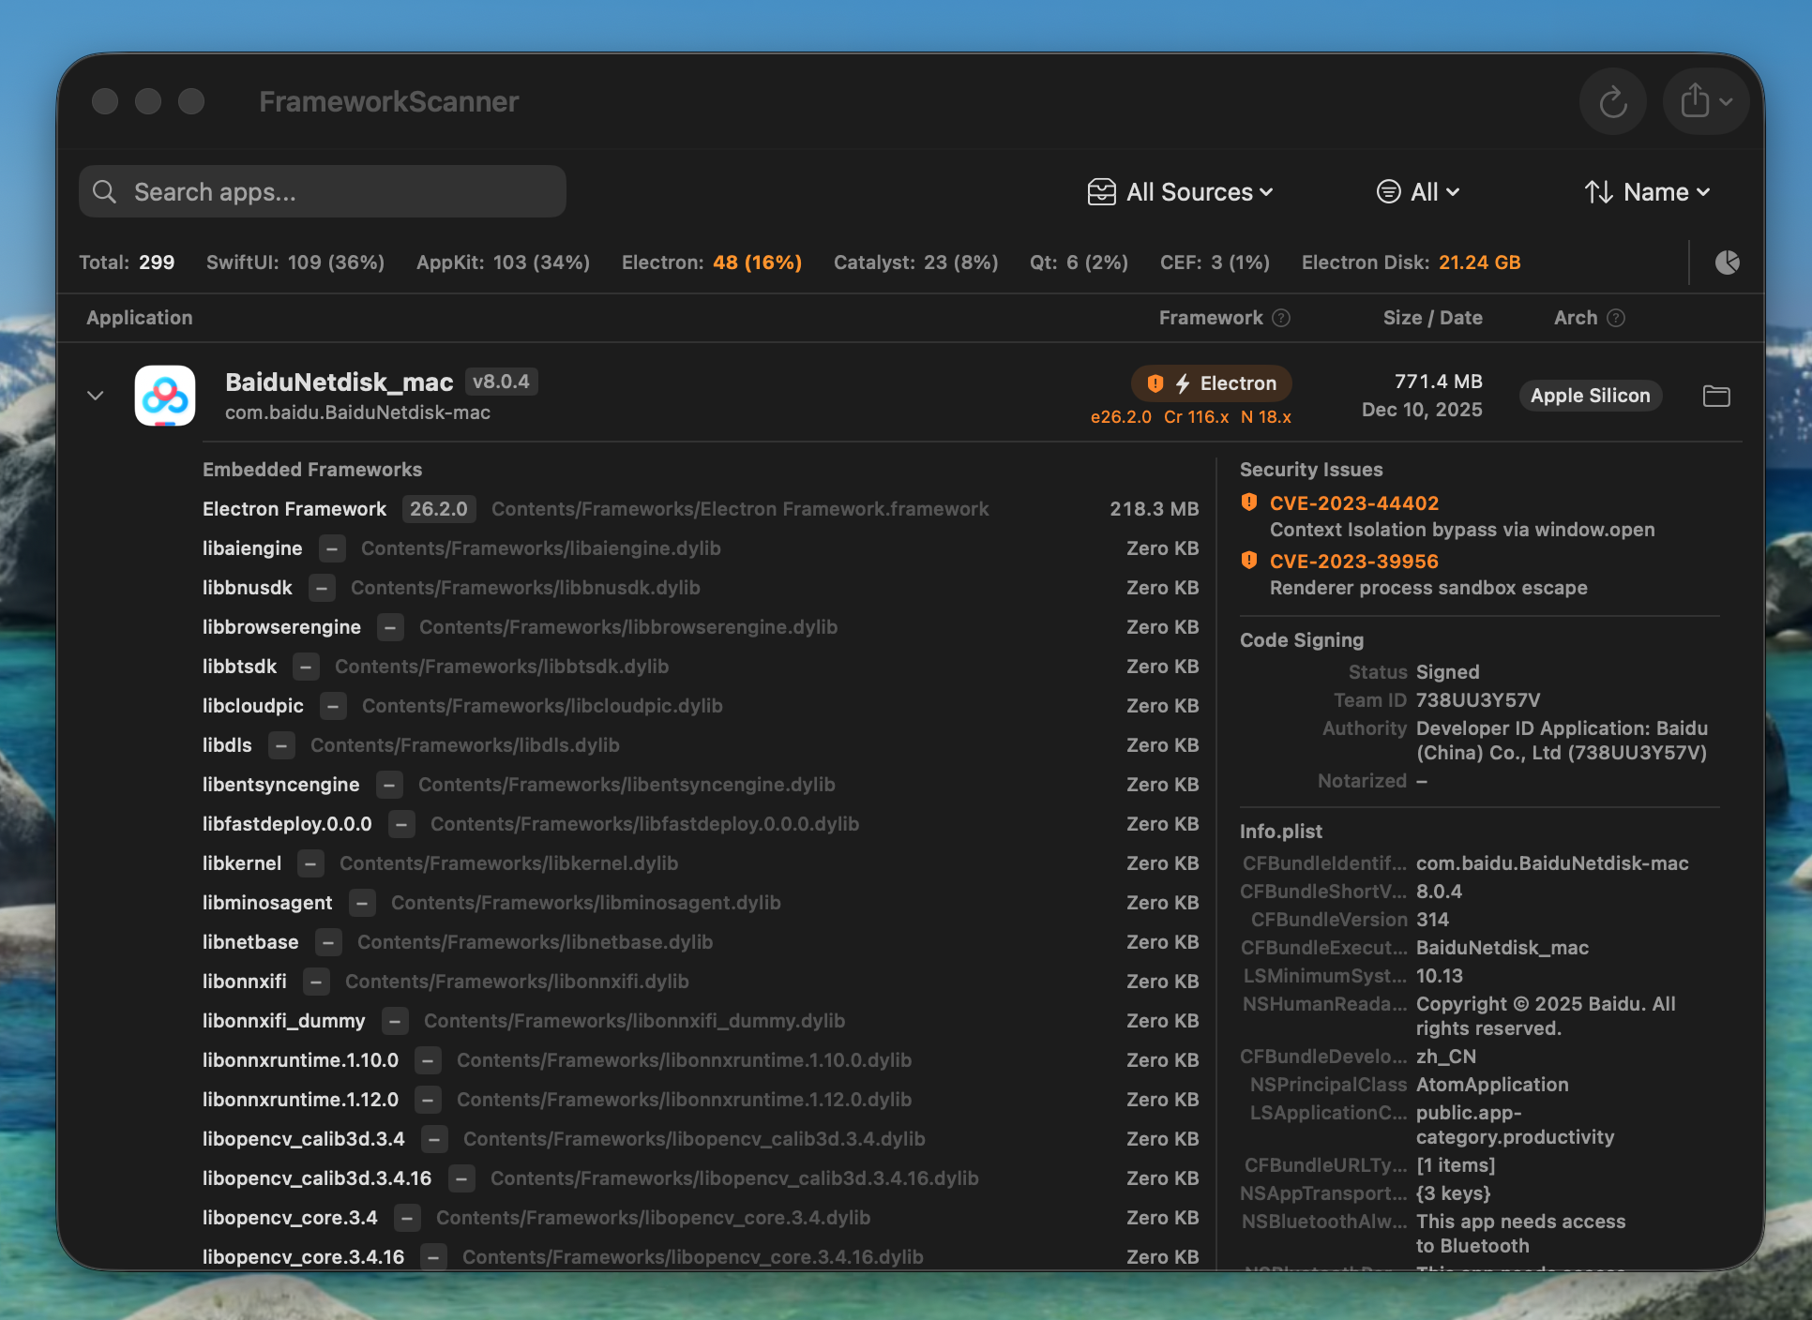This screenshot has height=1320, width=1812.
Task: Reveal BaiduNetdisk_mac in Finder folder icon
Action: point(1716,396)
